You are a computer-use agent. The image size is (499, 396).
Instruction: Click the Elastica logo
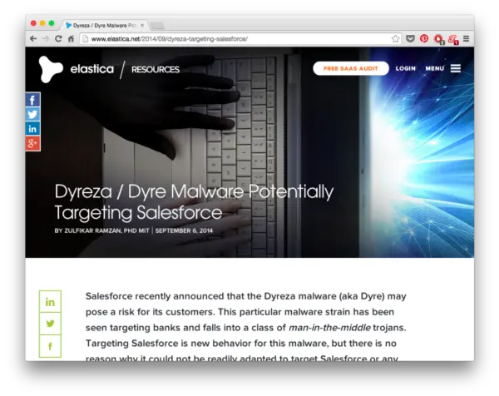51,69
